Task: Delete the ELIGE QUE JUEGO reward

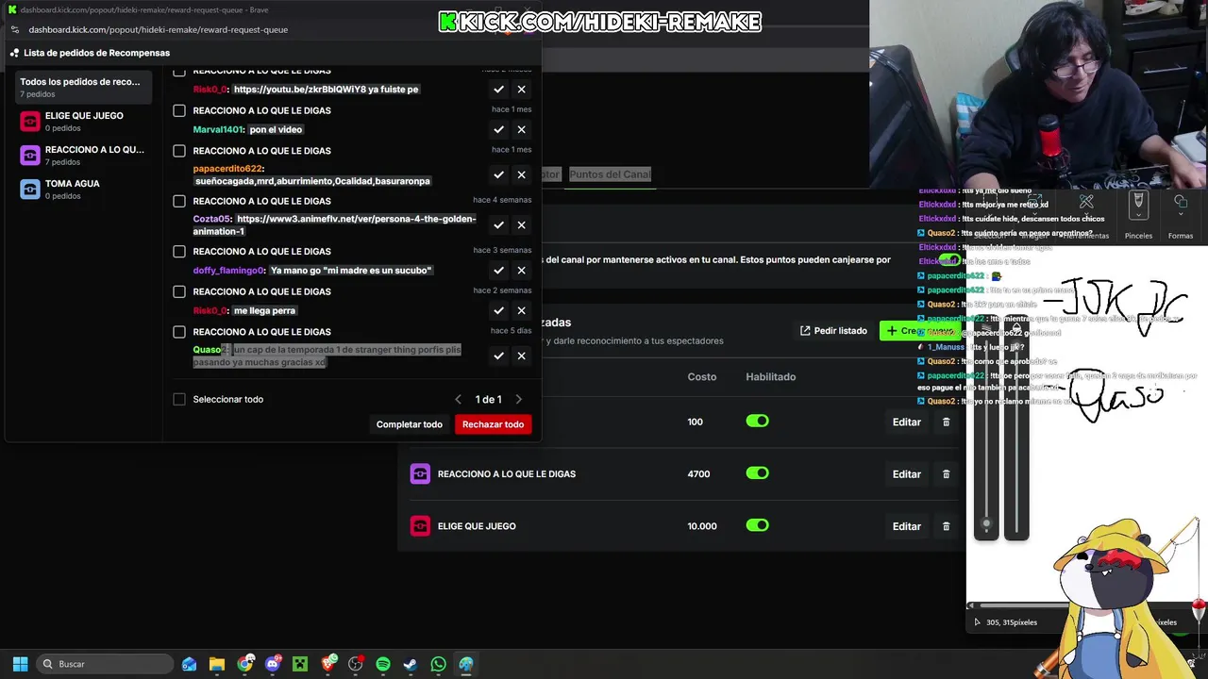Action: pyautogui.click(x=946, y=526)
